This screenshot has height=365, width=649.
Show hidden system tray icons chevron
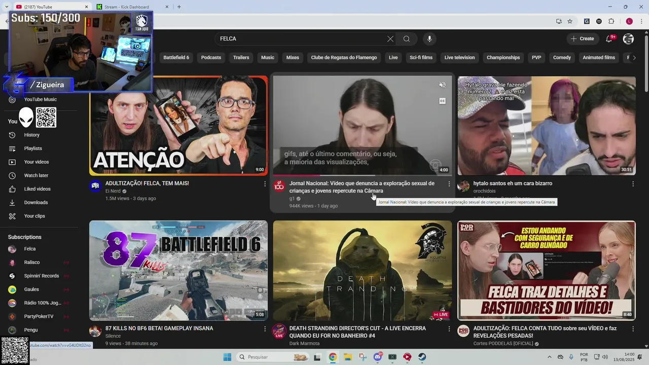click(549, 357)
